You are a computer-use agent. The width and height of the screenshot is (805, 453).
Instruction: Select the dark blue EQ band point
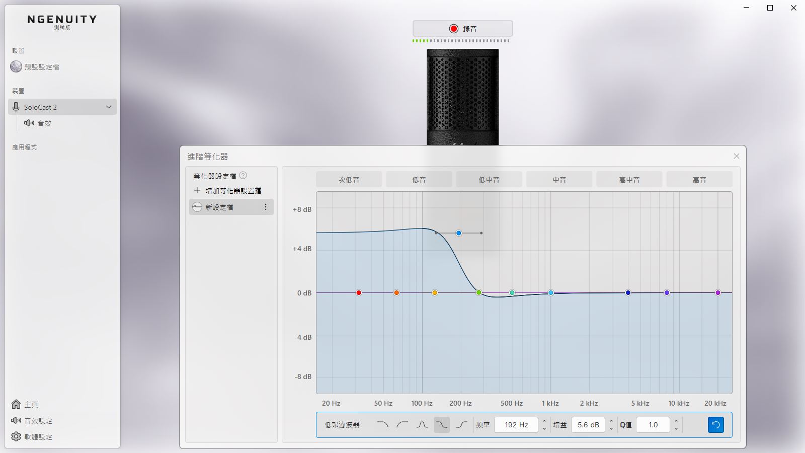click(628, 292)
